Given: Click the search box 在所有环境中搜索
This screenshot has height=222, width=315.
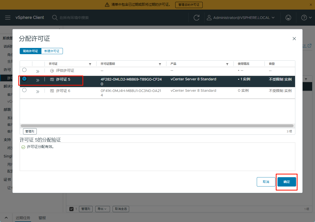Looking at the screenshot, I should point(74,18).
